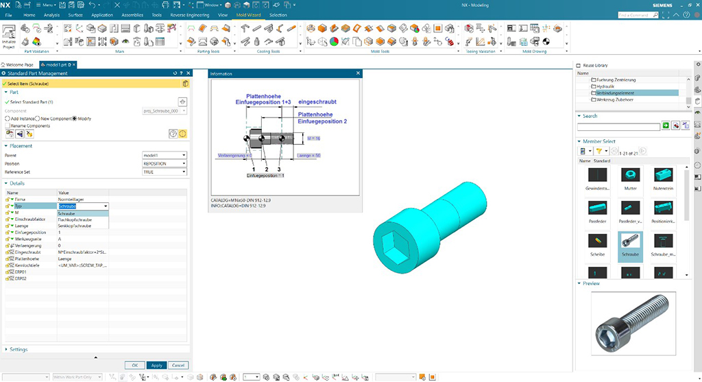The width and height of the screenshot is (702, 382).
Task: Open the Reference Set dropdown showing TRUE
Action: [164, 172]
